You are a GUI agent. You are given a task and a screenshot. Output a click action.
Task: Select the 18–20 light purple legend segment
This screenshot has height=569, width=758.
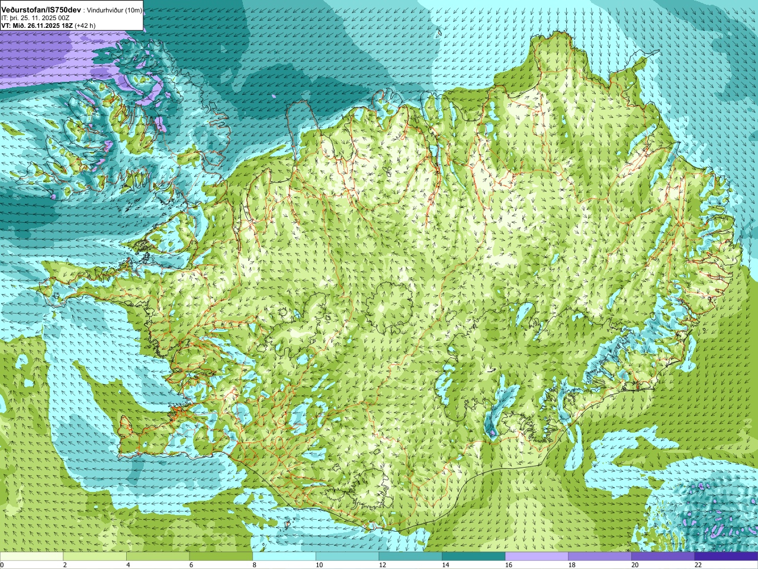click(x=600, y=557)
